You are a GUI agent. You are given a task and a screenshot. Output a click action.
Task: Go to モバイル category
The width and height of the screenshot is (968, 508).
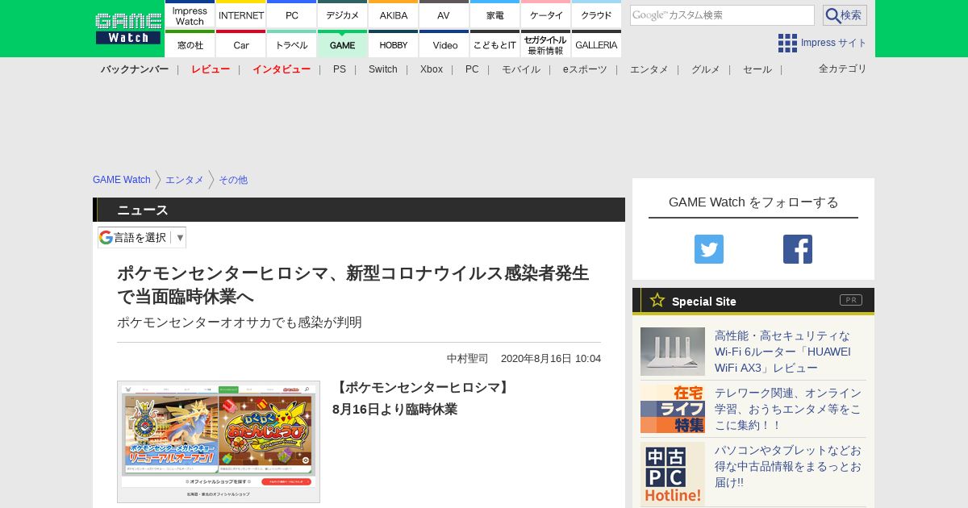(x=521, y=69)
